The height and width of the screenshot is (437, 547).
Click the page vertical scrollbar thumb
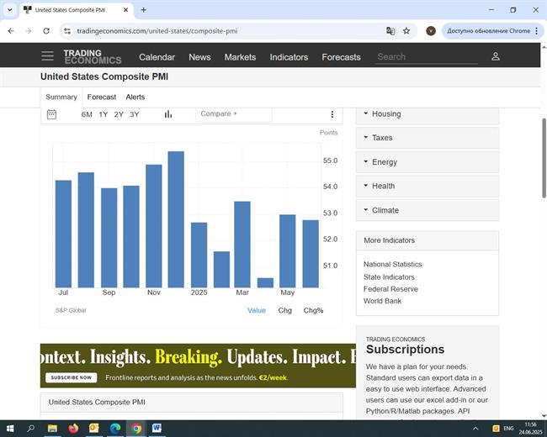(544, 158)
